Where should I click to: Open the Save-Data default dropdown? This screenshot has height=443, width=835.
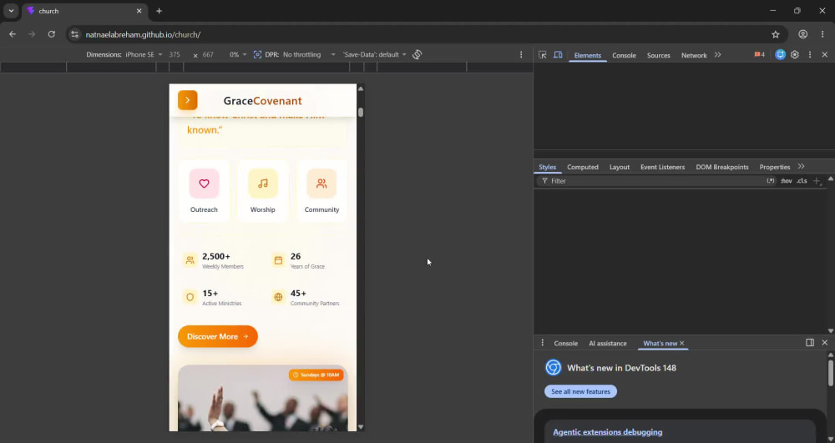(x=374, y=54)
